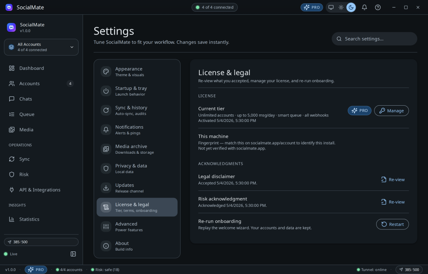Select the Privacy & data settings tab
The width and height of the screenshot is (428, 274).
[x=137, y=168]
